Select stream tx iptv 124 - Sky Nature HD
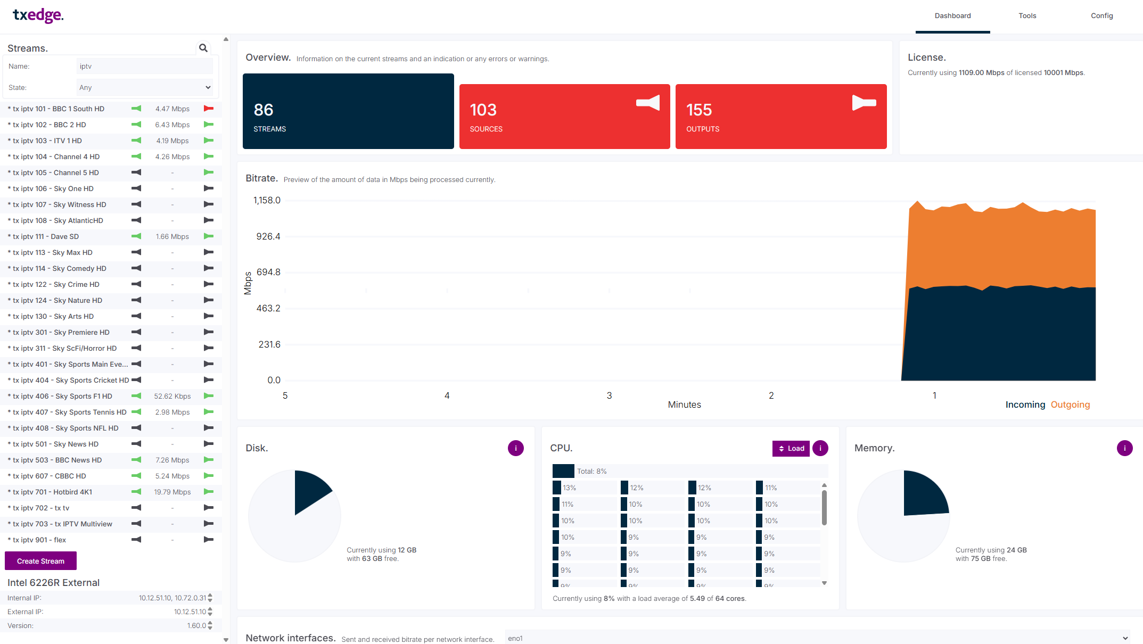This screenshot has height=644, width=1143. click(55, 300)
